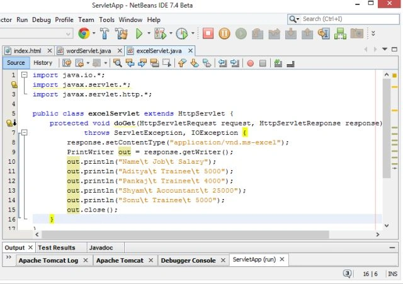The image size is (403, 284).
Task: Open the Debug menu
Action: click(42, 20)
